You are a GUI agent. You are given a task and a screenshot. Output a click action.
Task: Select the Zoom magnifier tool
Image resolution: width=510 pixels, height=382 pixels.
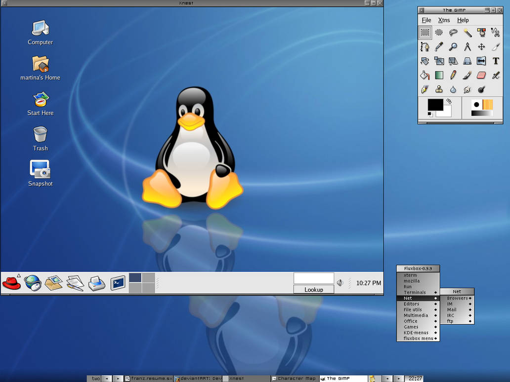click(x=453, y=47)
